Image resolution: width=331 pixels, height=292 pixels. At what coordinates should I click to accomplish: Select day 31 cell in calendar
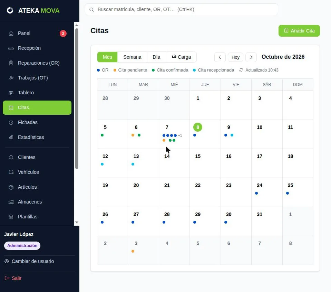(x=267, y=221)
